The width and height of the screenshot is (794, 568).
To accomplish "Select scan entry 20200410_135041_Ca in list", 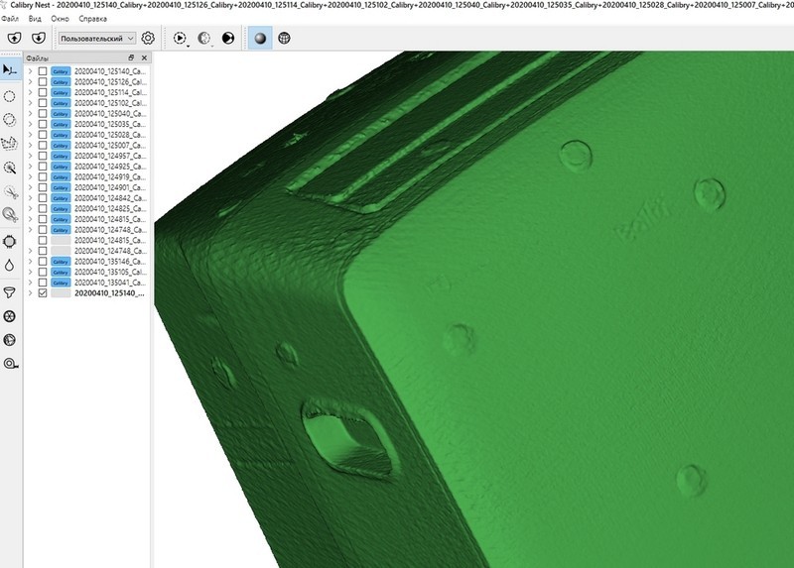I will [110, 283].
